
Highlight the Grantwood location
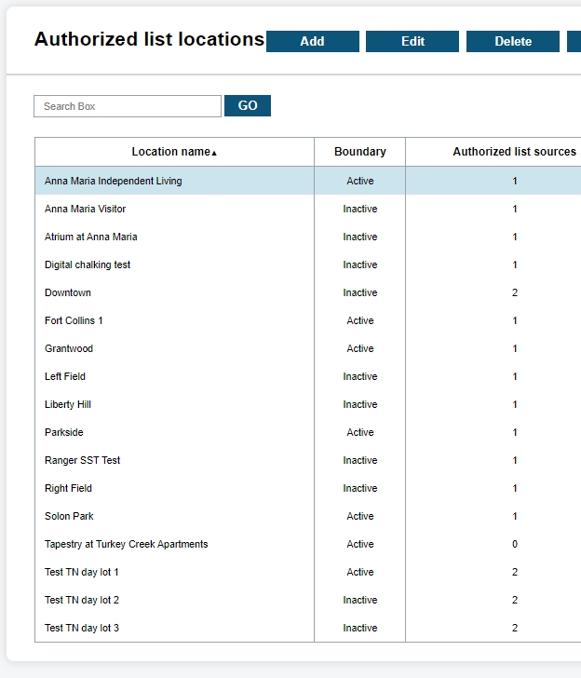pos(69,348)
